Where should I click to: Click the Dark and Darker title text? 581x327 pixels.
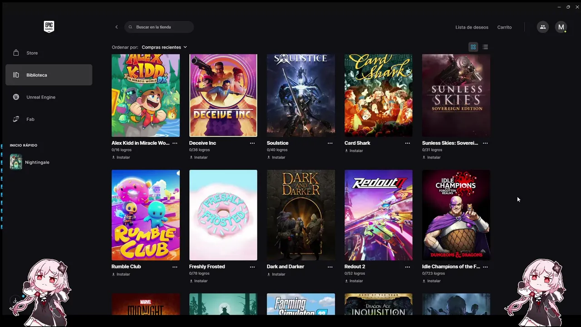286,267
